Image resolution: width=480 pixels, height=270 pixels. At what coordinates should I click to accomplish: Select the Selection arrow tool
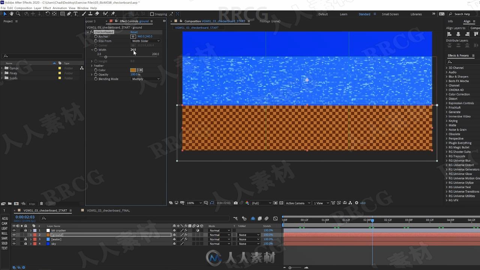[5, 14]
